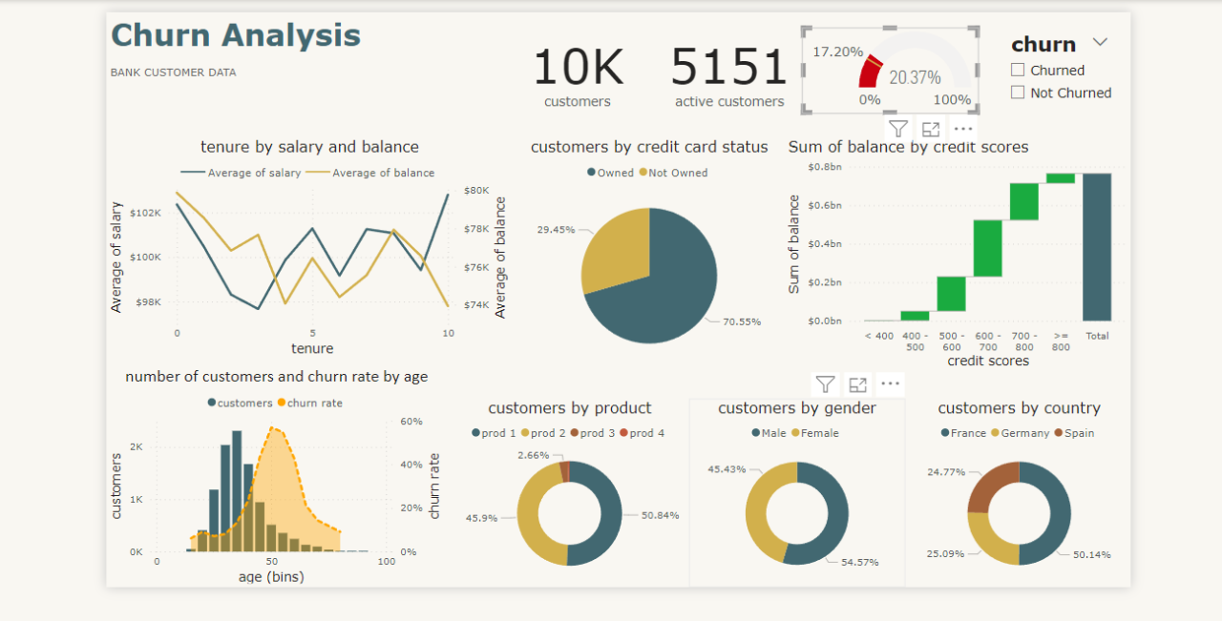Image resolution: width=1222 pixels, height=621 pixels.
Task: Click the Total bar in the waterfall chart
Action: 1097,247
